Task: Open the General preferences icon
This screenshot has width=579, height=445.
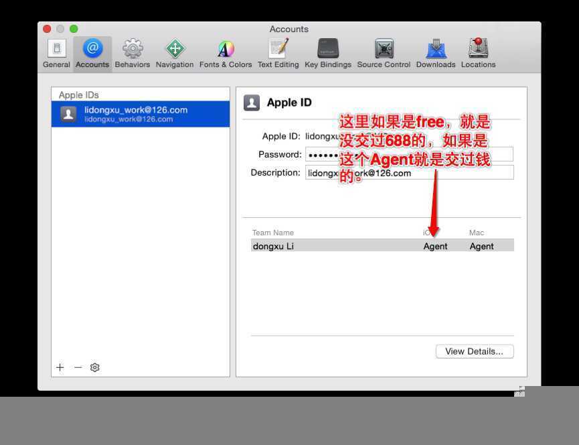Action: pyautogui.click(x=56, y=54)
